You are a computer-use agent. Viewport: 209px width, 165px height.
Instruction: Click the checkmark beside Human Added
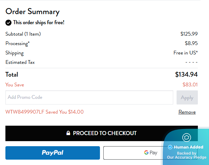click(170, 147)
